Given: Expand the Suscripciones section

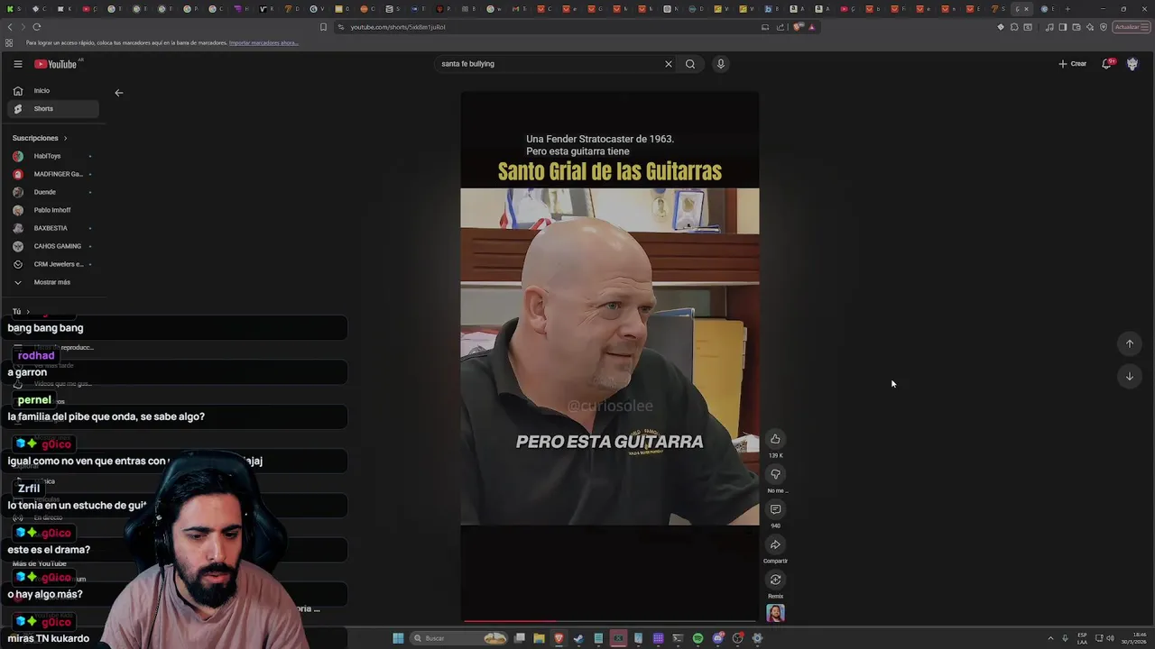Looking at the screenshot, I should point(40,138).
